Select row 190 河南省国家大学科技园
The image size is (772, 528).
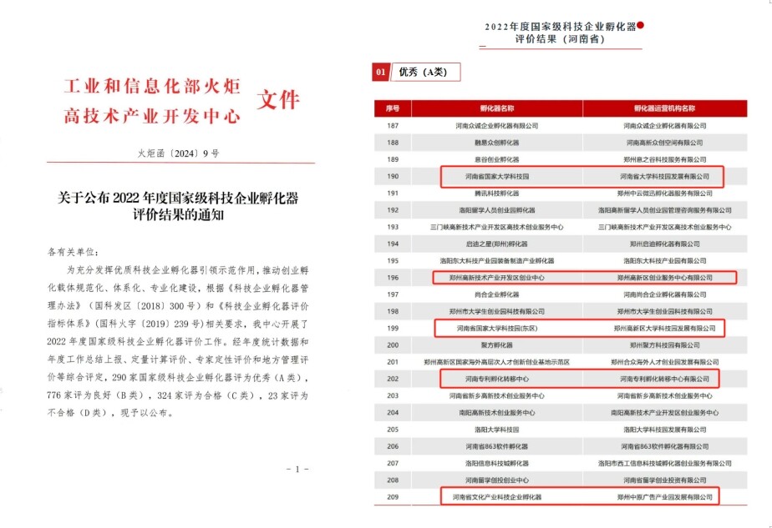coord(495,177)
